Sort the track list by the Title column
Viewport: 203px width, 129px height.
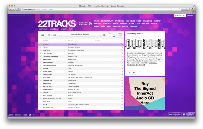coord(70,41)
